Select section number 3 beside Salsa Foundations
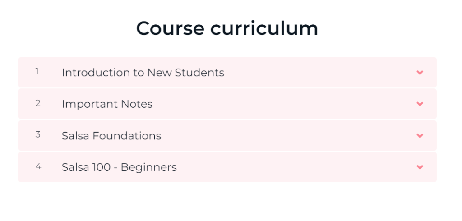Viewport: 462px width, 221px height. 38,134
